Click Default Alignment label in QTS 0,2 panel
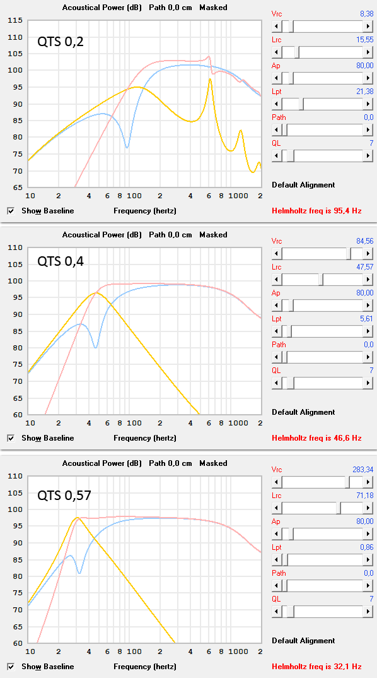This screenshot has width=377, height=678. 303,185
